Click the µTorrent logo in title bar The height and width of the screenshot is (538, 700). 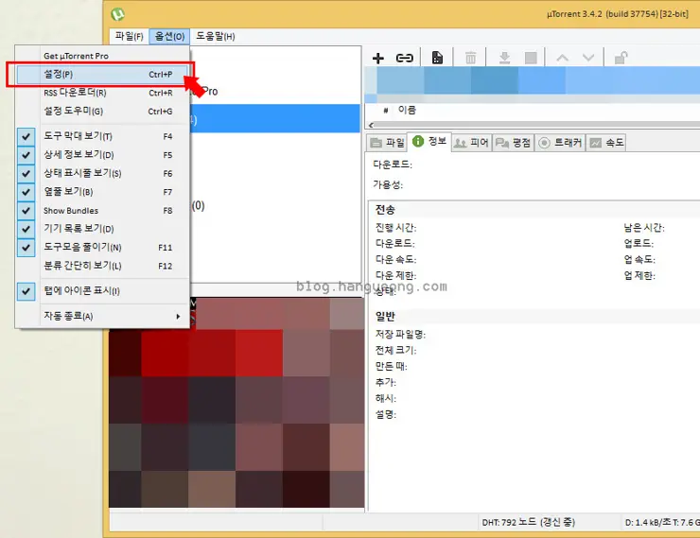[x=118, y=14]
